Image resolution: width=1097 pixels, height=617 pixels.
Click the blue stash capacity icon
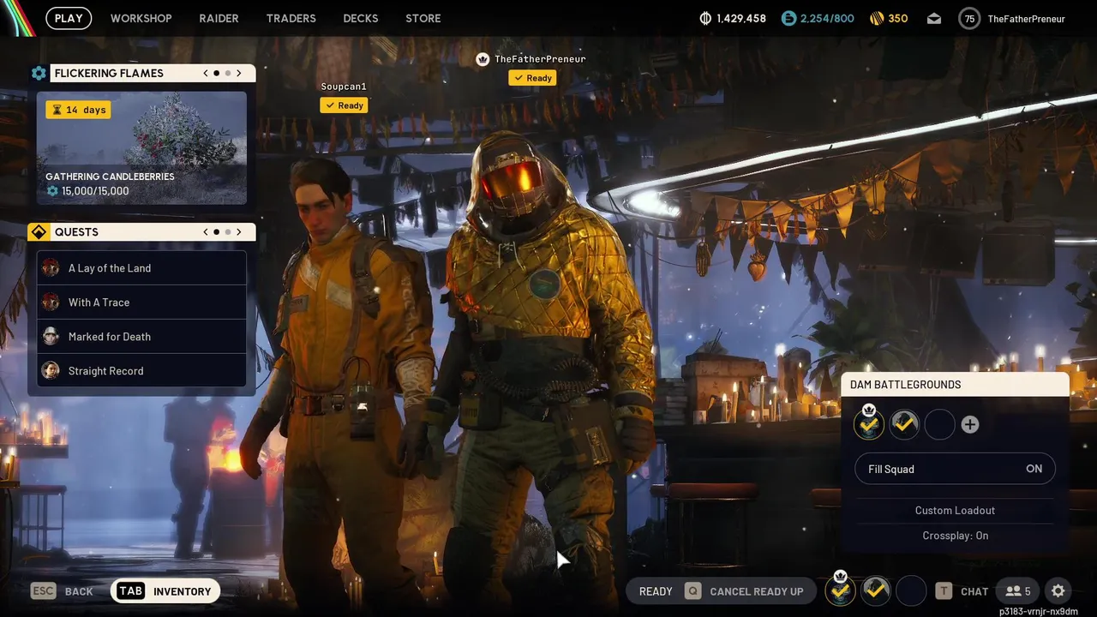[788, 18]
